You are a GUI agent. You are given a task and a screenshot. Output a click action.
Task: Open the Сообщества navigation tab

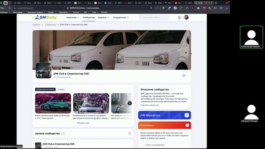tap(89, 17)
